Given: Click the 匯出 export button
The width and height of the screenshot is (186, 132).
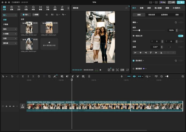Looking at the screenshot, I should pos(180,2).
